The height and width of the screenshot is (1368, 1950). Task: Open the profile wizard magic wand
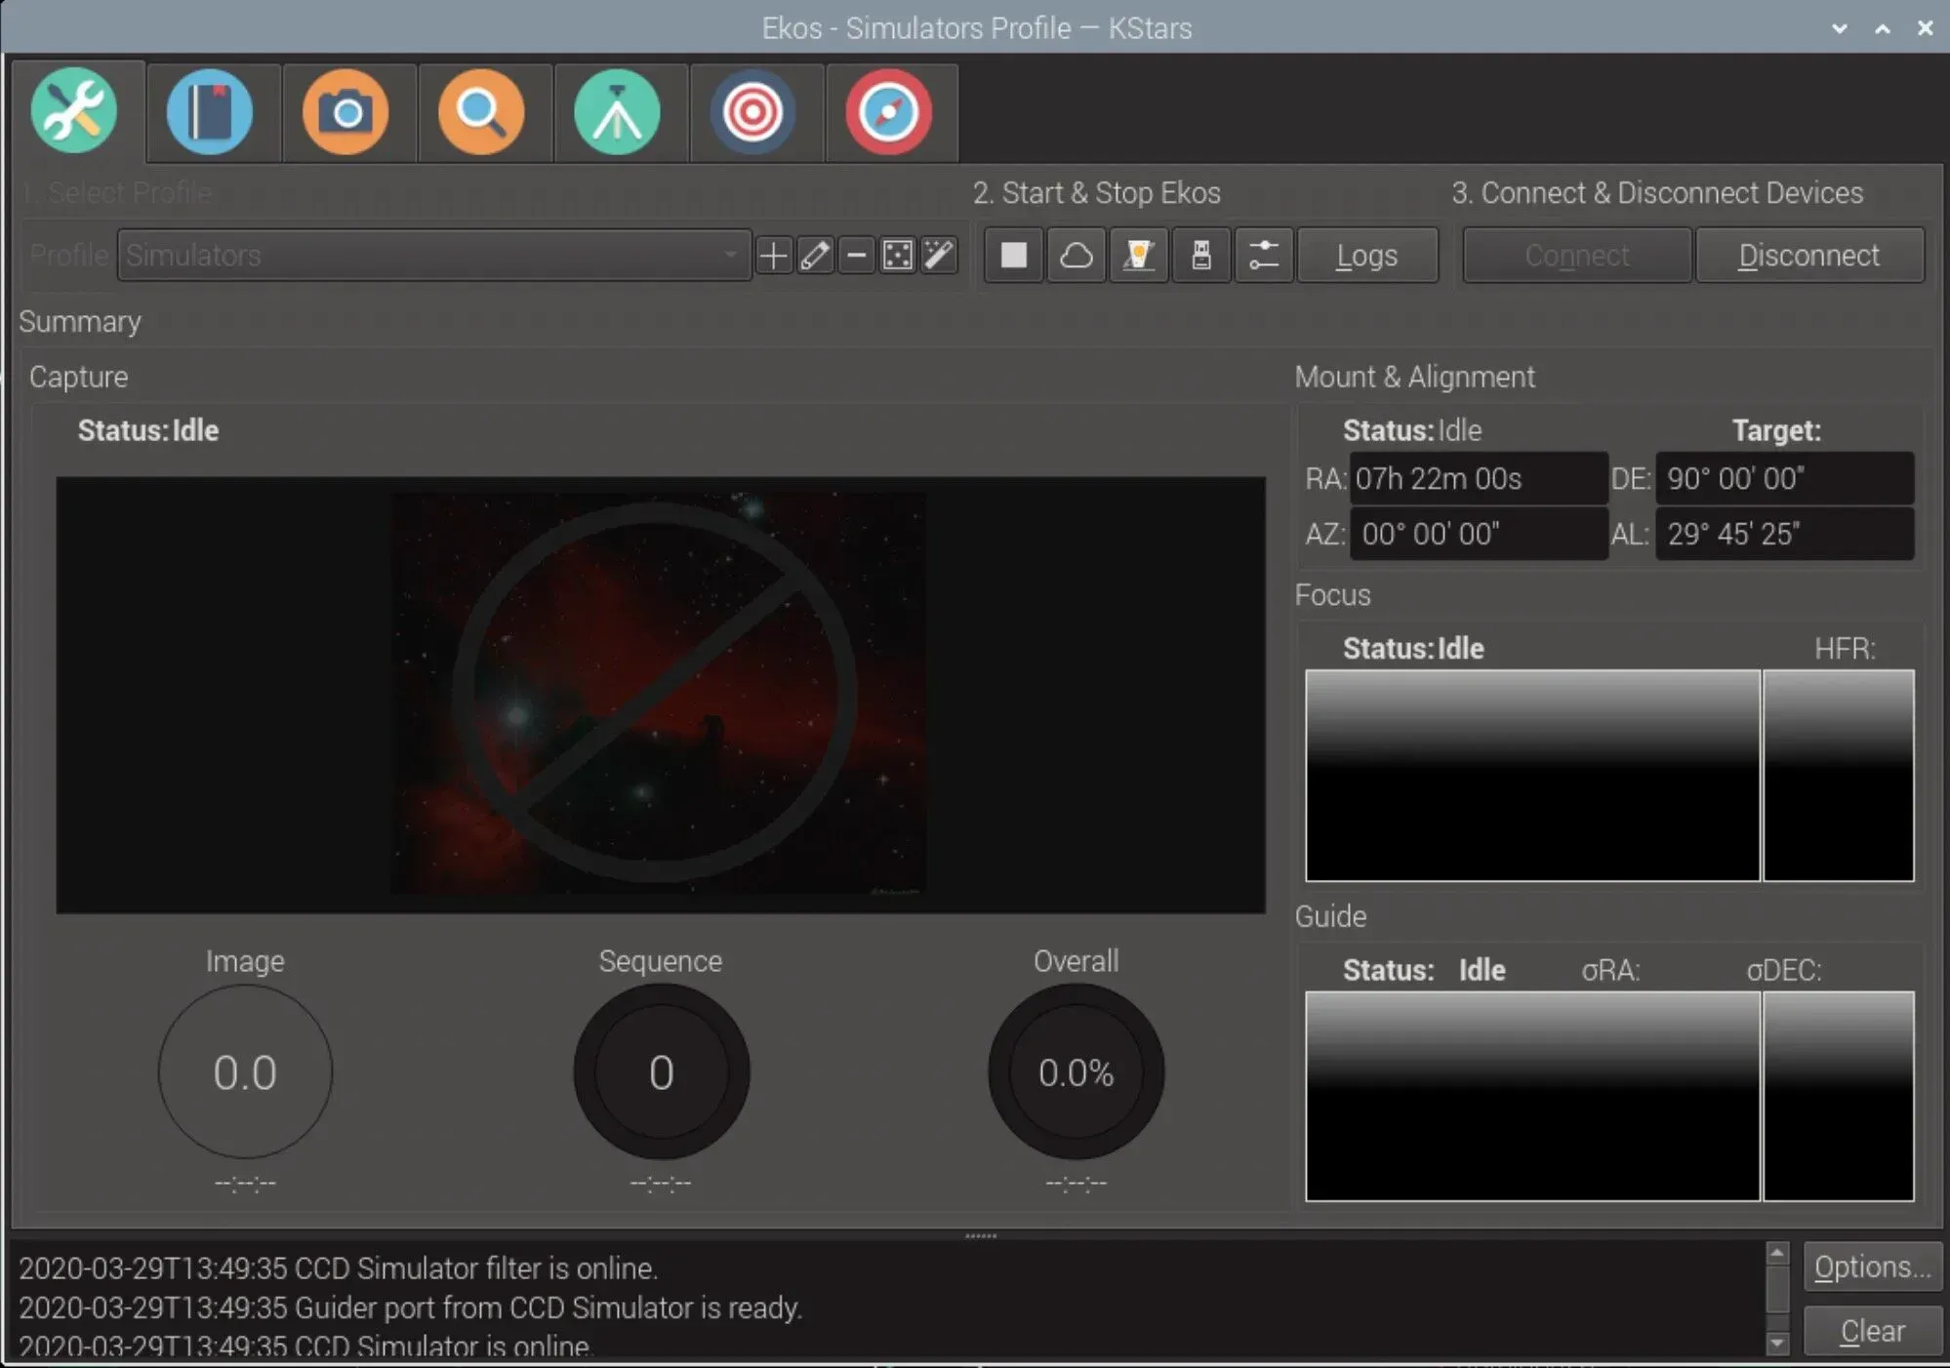click(938, 255)
